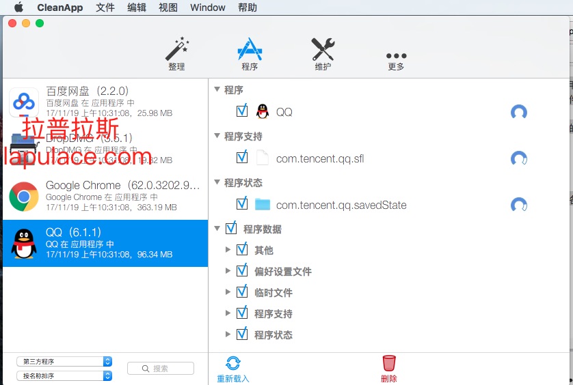
Task: Uncheck the com.tencent.qq.savedState checkbox
Action: point(242,203)
